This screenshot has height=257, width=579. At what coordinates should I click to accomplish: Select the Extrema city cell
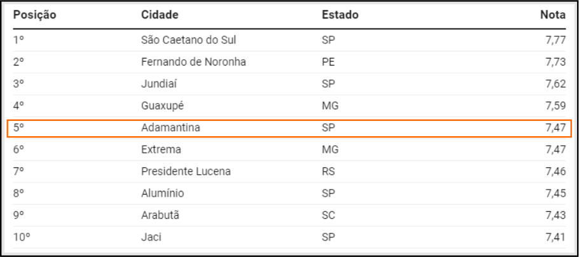tap(161, 149)
